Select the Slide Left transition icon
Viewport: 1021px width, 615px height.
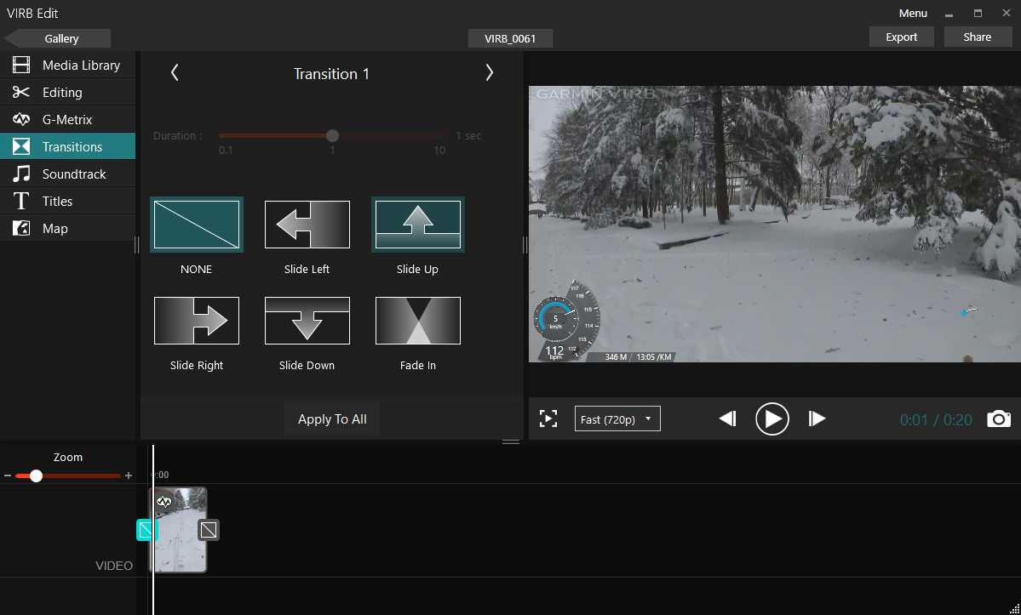coord(307,225)
